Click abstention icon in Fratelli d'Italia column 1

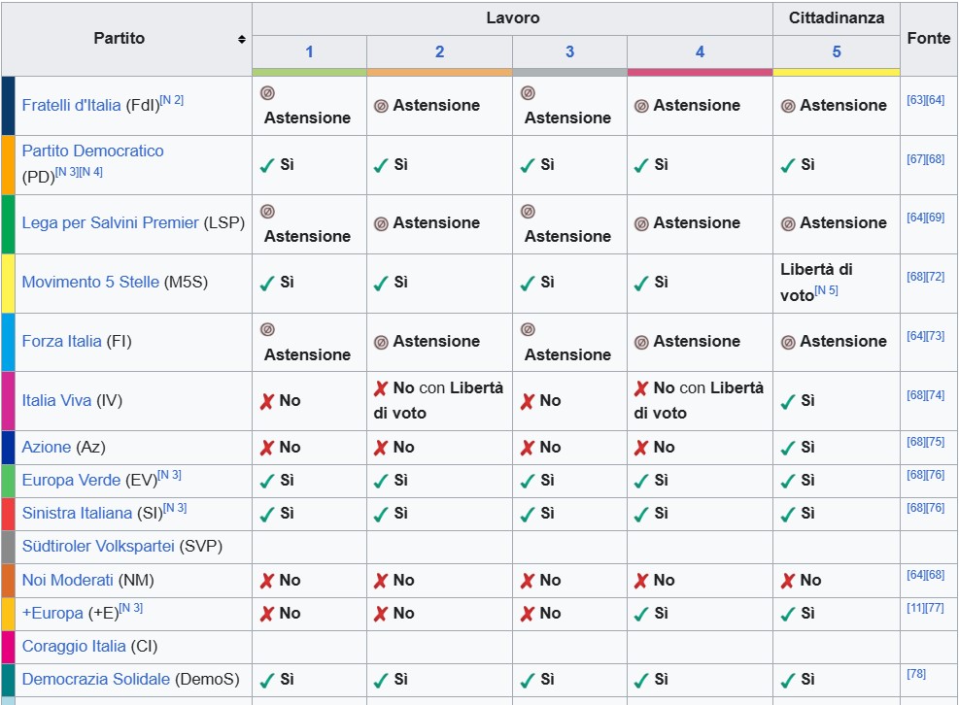click(267, 93)
